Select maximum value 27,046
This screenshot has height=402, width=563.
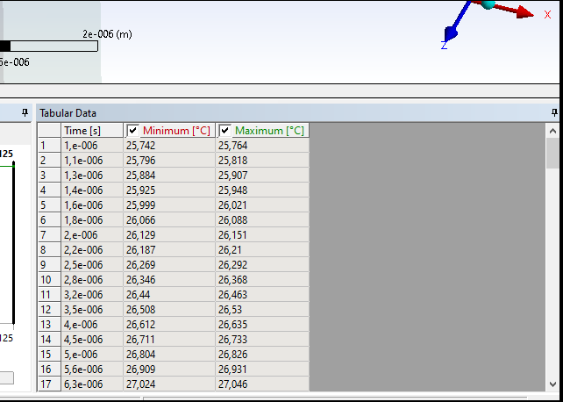click(x=262, y=384)
